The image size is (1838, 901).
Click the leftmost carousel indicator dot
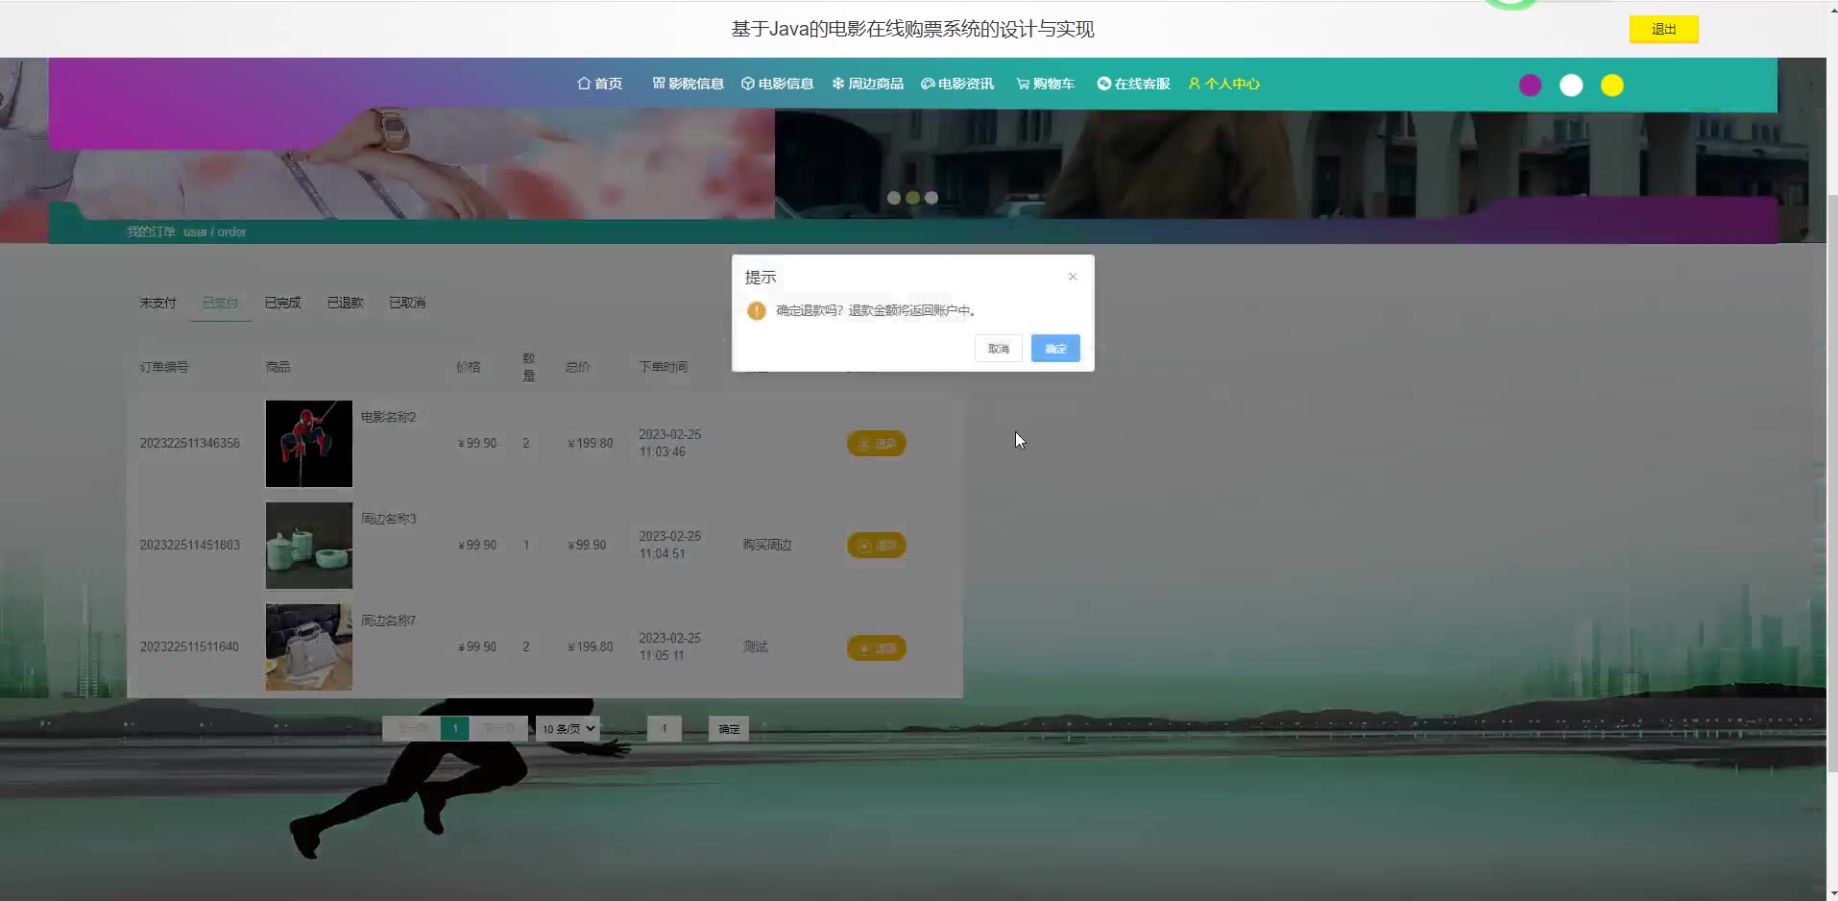click(894, 198)
